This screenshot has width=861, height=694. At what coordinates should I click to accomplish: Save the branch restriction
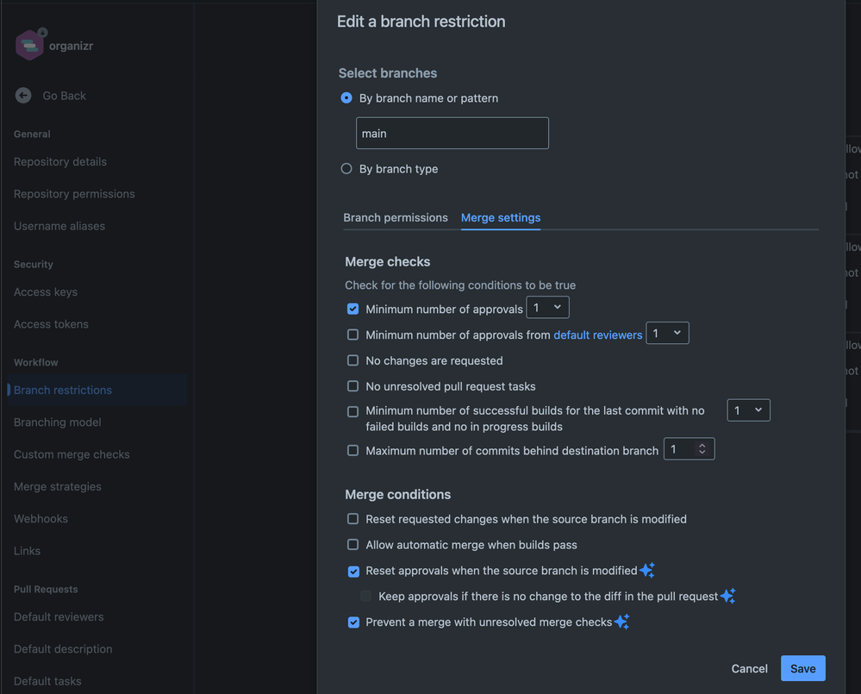pyautogui.click(x=802, y=668)
